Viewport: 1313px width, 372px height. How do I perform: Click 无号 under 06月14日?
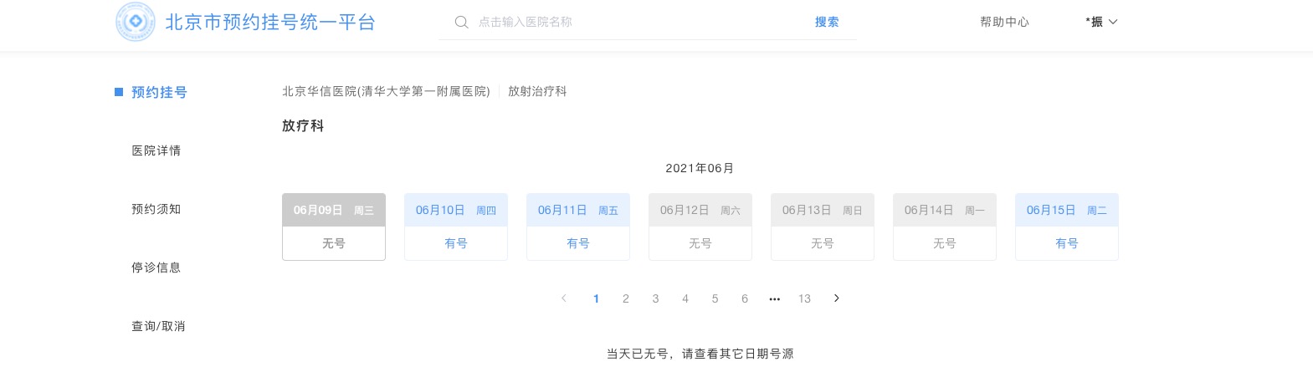[945, 243]
